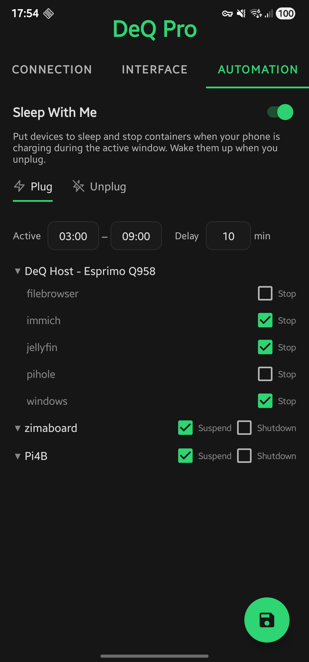This screenshot has height=662, width=309.
Task: Switch to the Connection tab
Action: [52, 69]
